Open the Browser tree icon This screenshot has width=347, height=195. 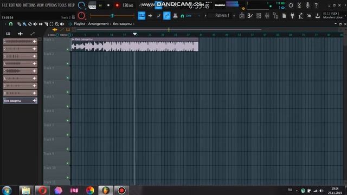click(x=275, y=16)
